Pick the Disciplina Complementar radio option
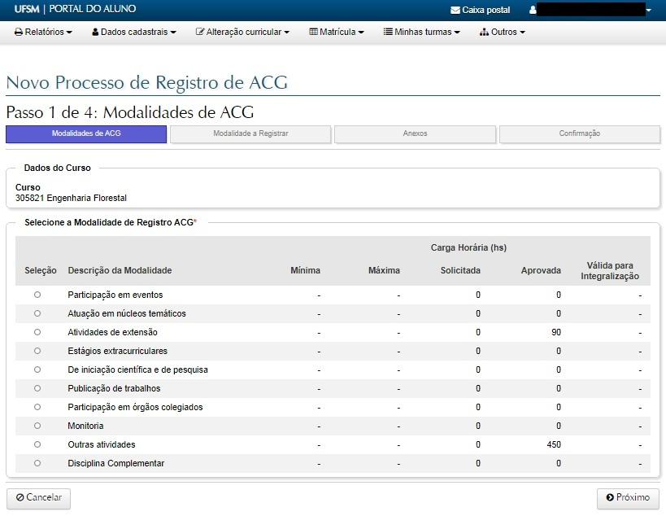666x516 pixels. 37,463
